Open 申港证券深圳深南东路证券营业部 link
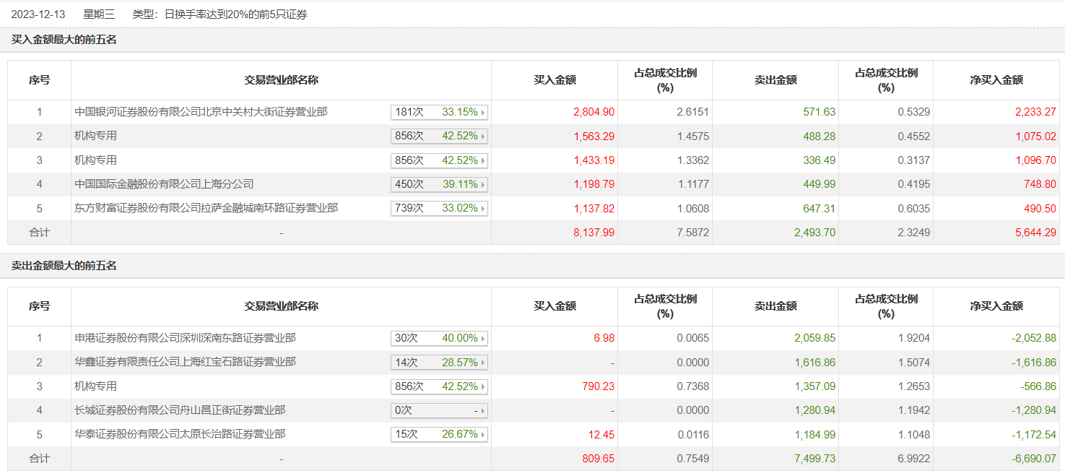 click(x=185, y=338)
